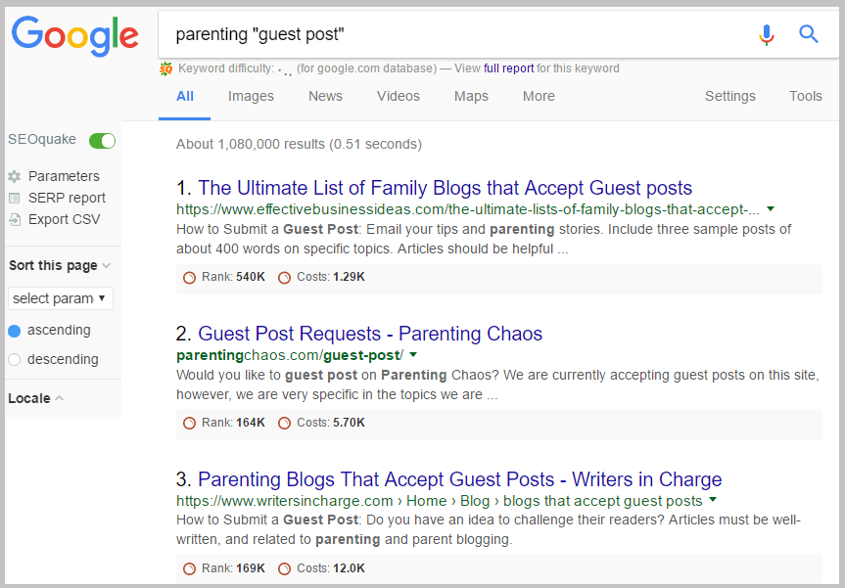Click the Costs icon for 12.0K result
845x588 pixels.
(x=284, y=568)
